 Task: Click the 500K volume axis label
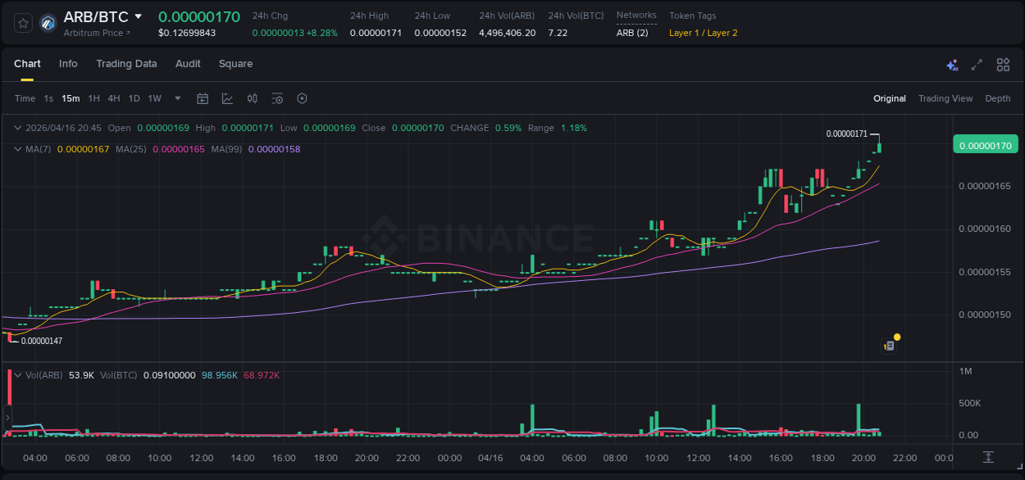969,403
